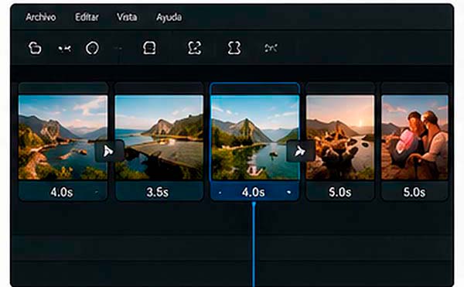Click the rounded-square clip icon in the toolbar

pos(149,48)
